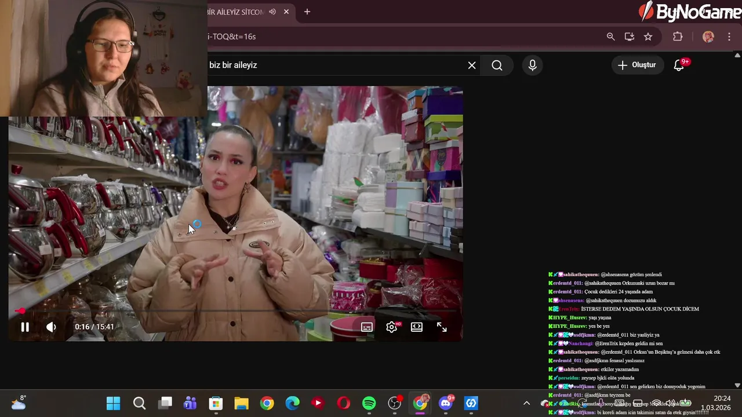Viewport: 742px width, 417px height.
Task: Bookmark this page with the star
Action: coord(648,36)
